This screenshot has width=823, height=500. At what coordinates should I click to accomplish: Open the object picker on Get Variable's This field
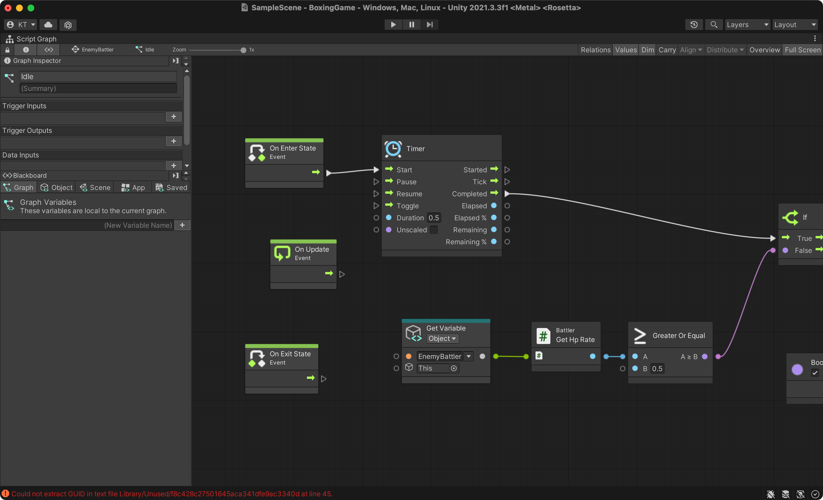coord(454,368)
